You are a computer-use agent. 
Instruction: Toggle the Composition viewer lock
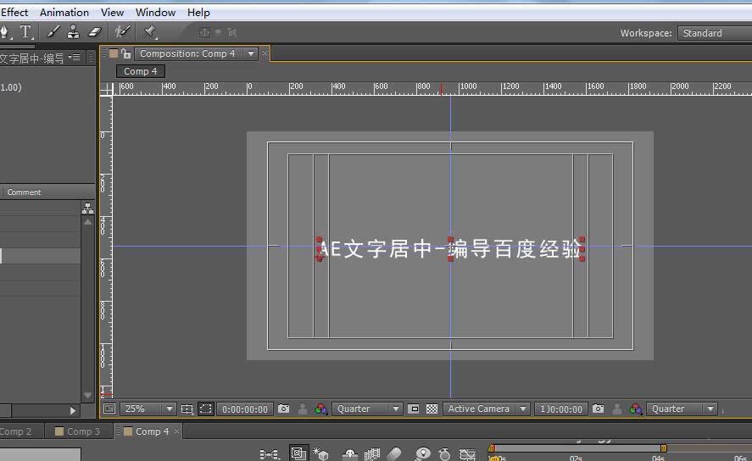(126, 53)
